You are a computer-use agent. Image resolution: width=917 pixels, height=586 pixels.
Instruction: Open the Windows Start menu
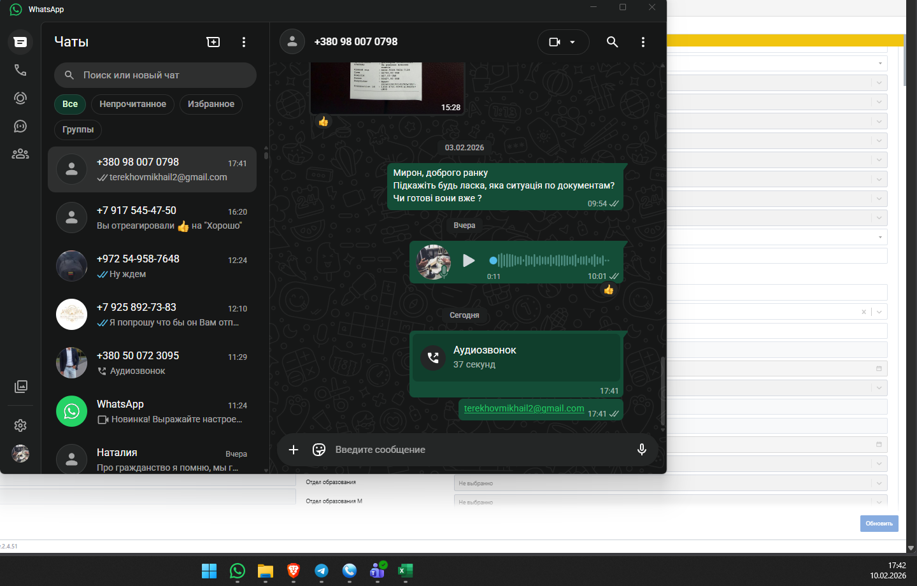(209, 571)
